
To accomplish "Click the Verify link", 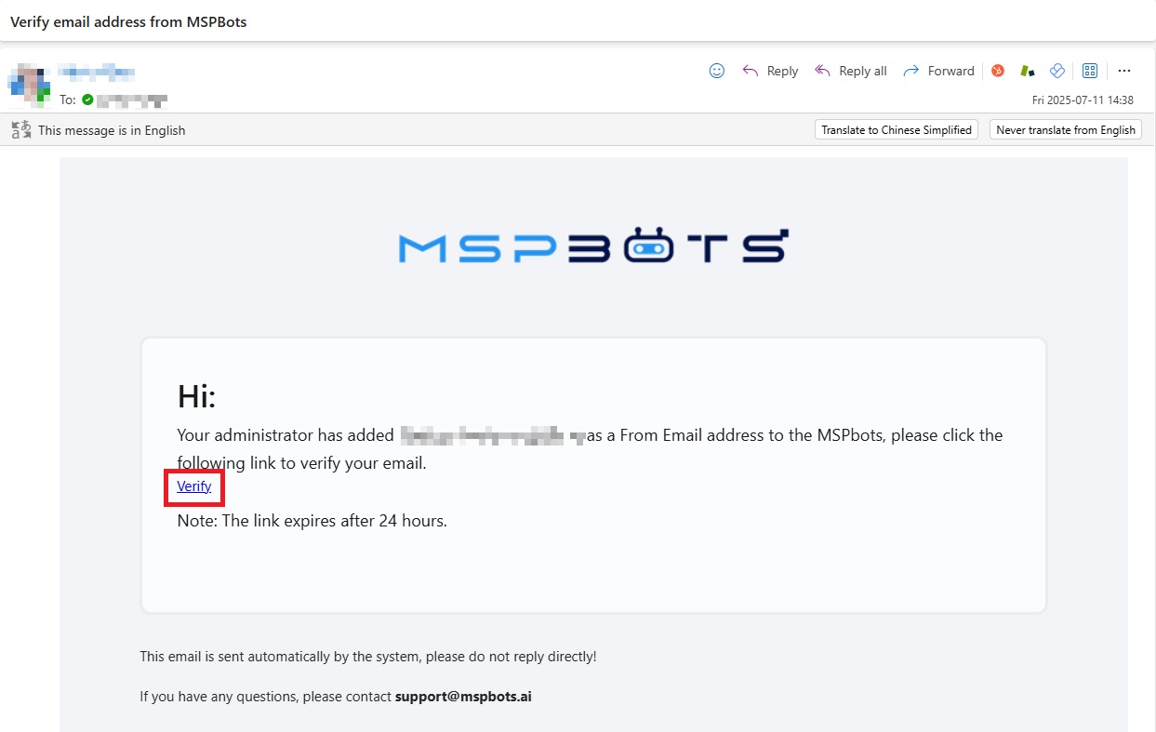I will click(193, 486).
